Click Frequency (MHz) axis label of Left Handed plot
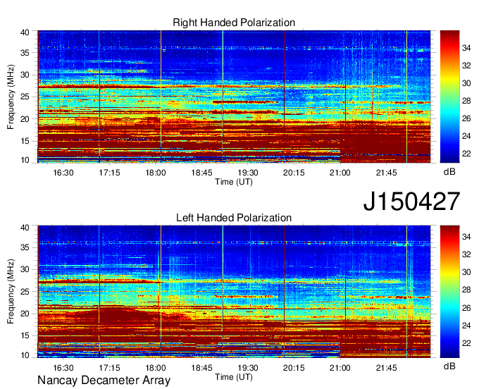Viewport: 479px width, 389px height. (x=11, y=292)
